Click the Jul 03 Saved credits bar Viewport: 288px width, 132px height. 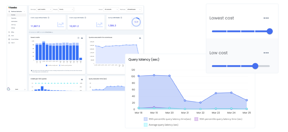44,51
